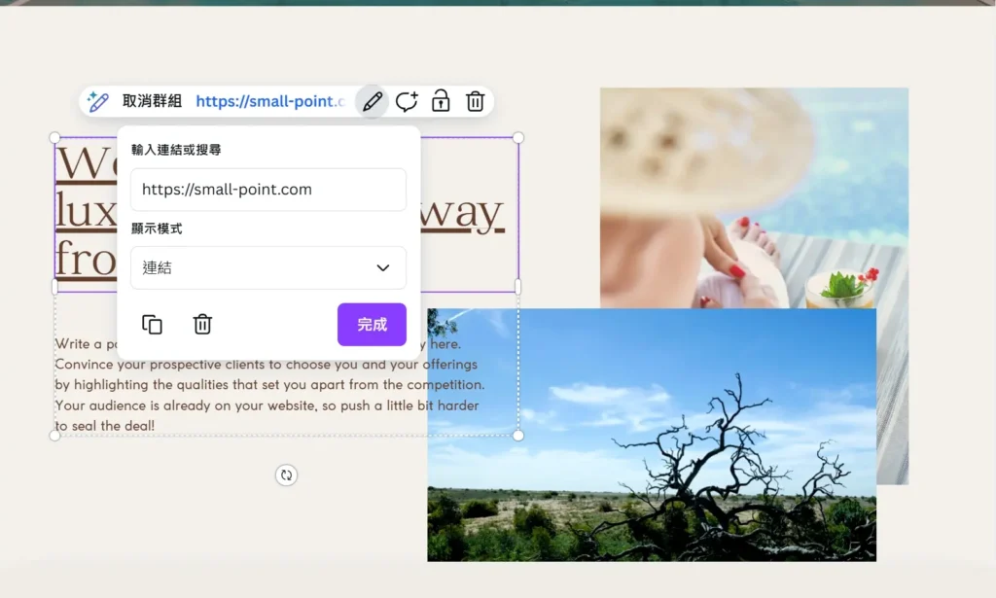Click the Magic sparkle pencil icon
This screenshot has width=996, height=598.
point(97,101)
